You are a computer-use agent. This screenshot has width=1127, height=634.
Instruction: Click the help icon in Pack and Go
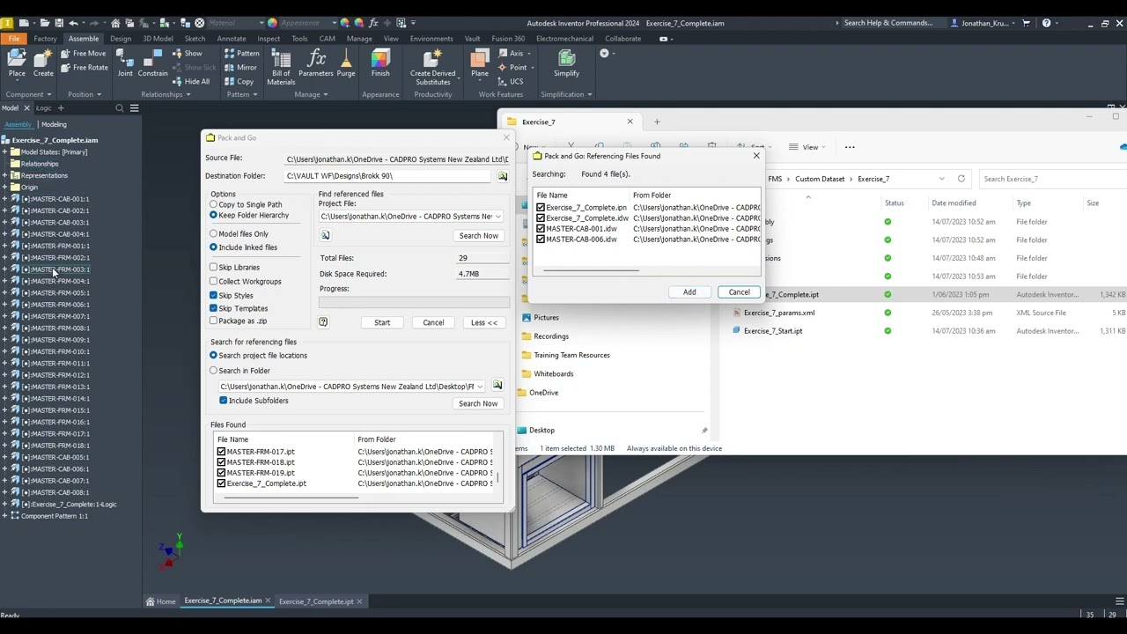pyautogui.click(x=323, y=322)
